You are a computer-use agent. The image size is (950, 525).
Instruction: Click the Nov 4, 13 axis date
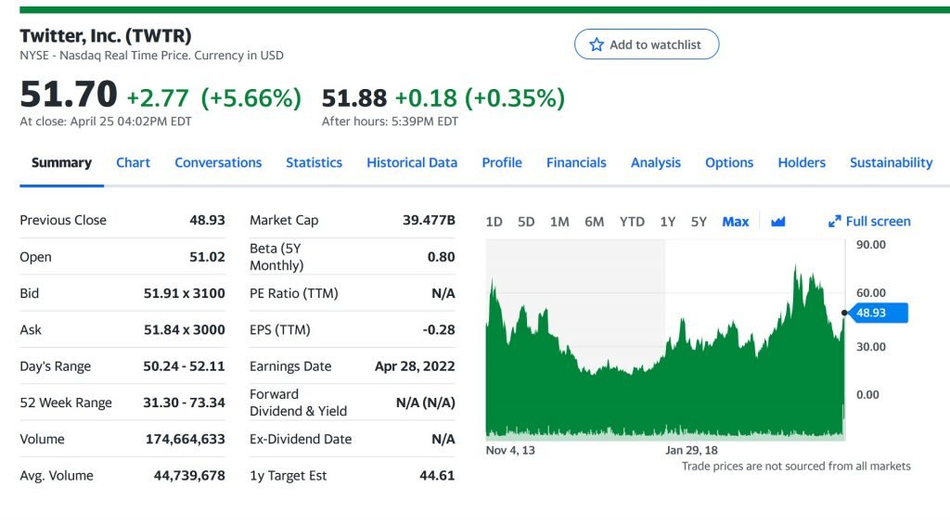[x=510, y=451]
